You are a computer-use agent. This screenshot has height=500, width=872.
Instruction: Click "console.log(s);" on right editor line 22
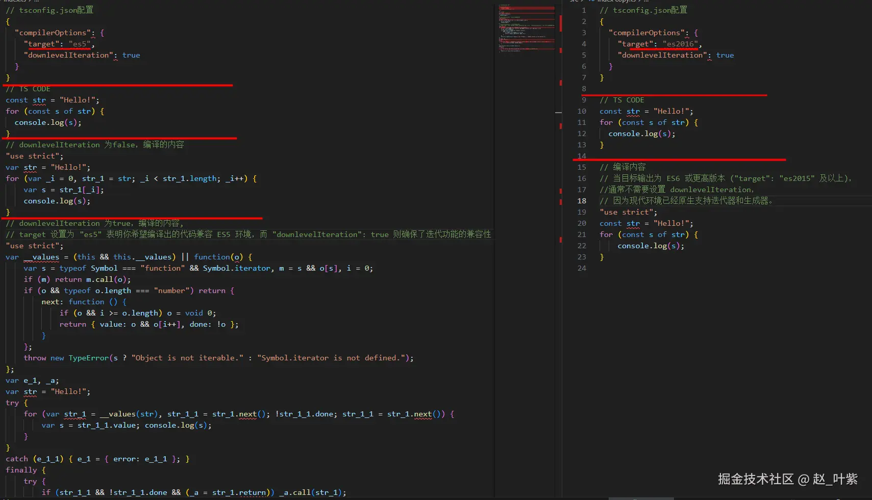click(x=651, y=246)
